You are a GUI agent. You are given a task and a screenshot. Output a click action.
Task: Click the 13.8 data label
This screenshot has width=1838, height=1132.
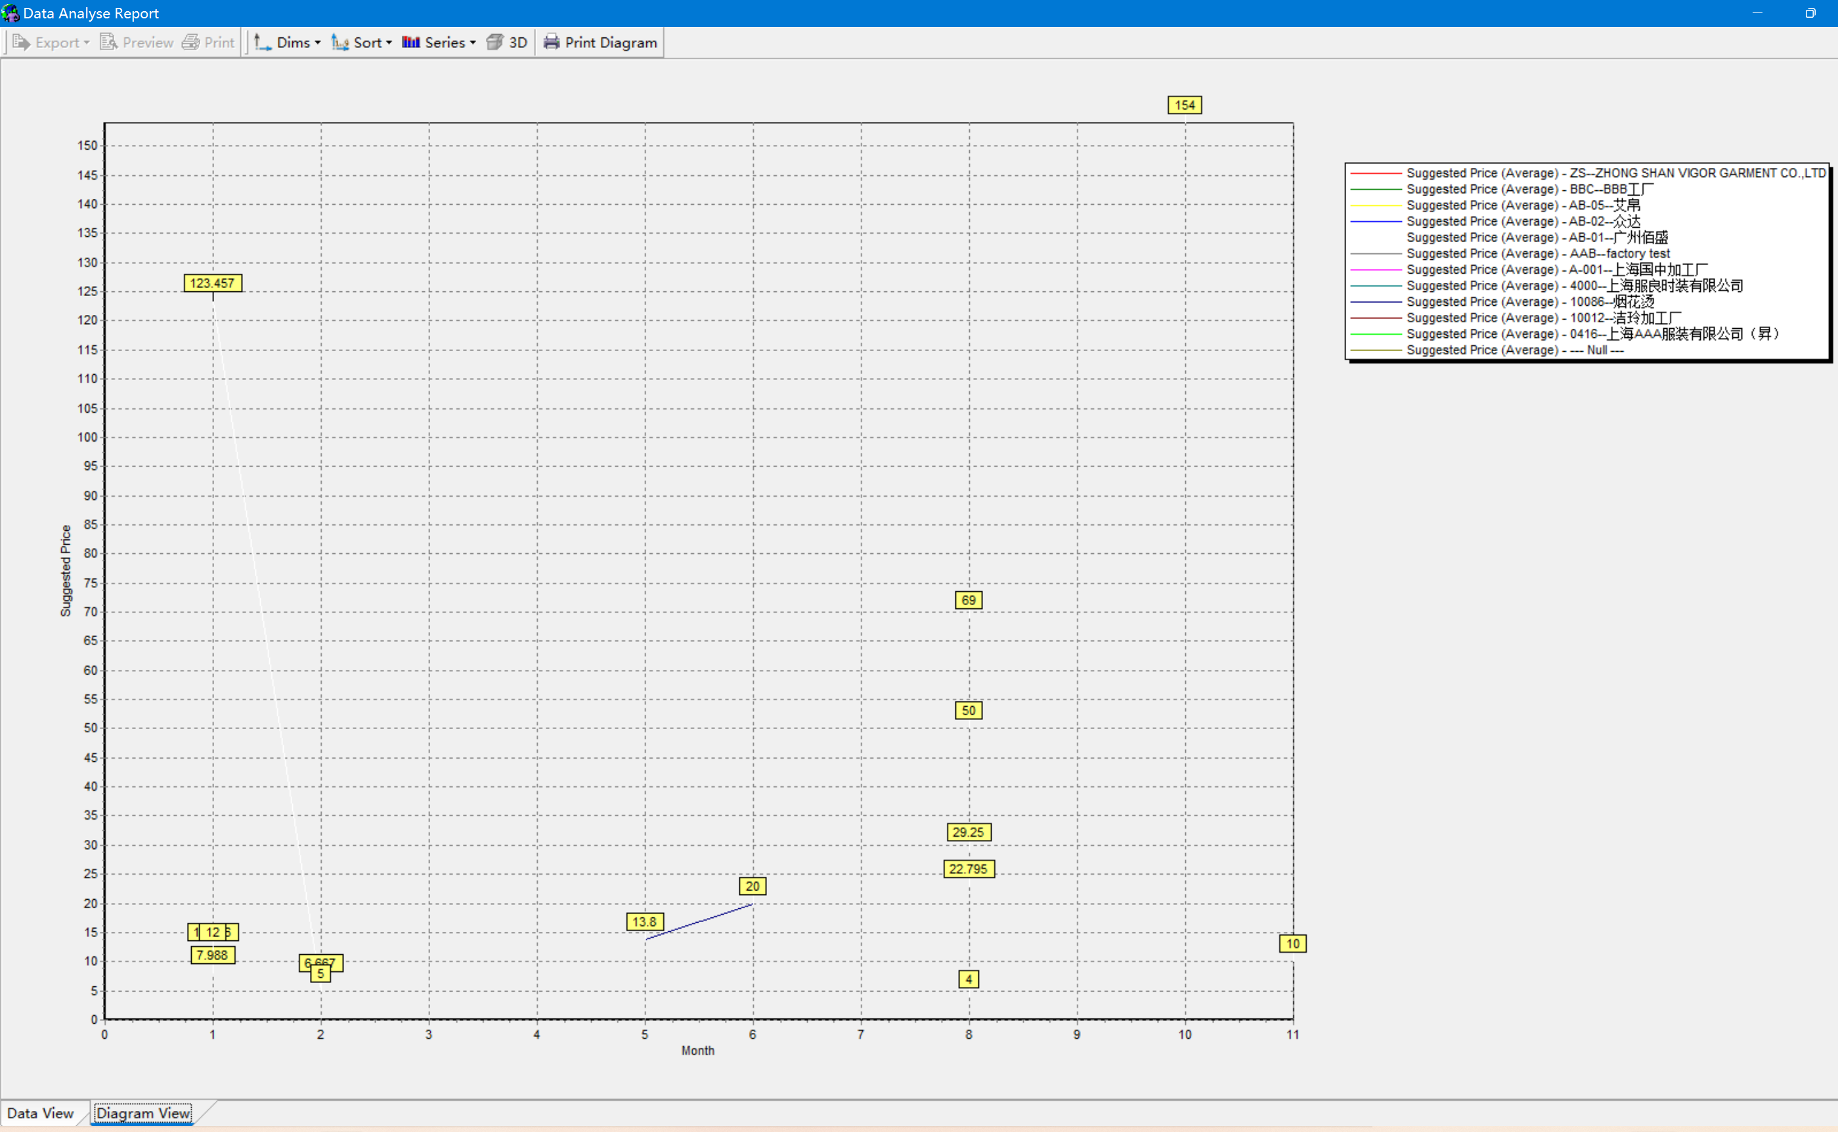pyautogui.click(x=644, y=923)
